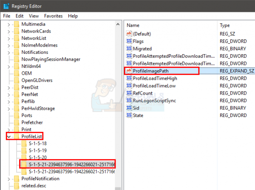
Task: Select the NetworkList tree key
Action: [x=34, y=38]
